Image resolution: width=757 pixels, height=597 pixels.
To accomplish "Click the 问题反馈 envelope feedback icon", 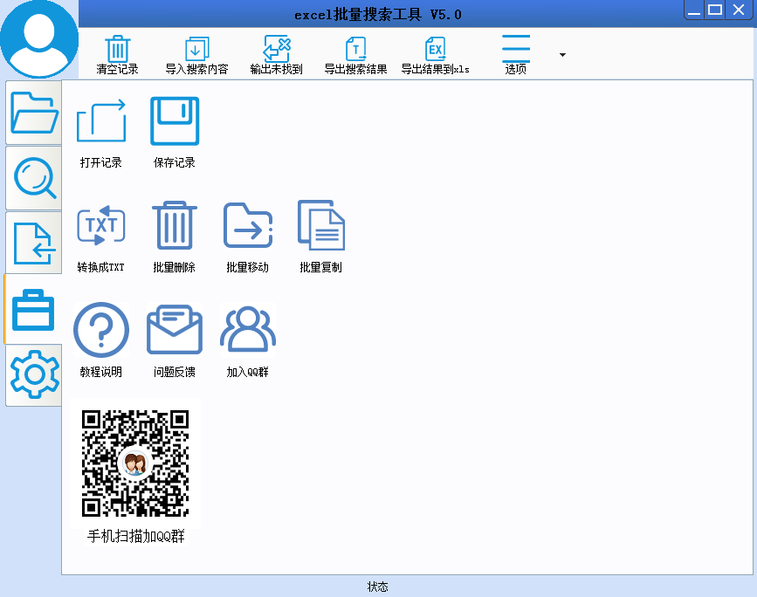I will click(x=175, y=330).
